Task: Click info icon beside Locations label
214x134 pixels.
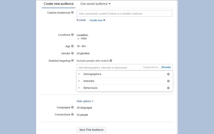Action: pos(72,35)
